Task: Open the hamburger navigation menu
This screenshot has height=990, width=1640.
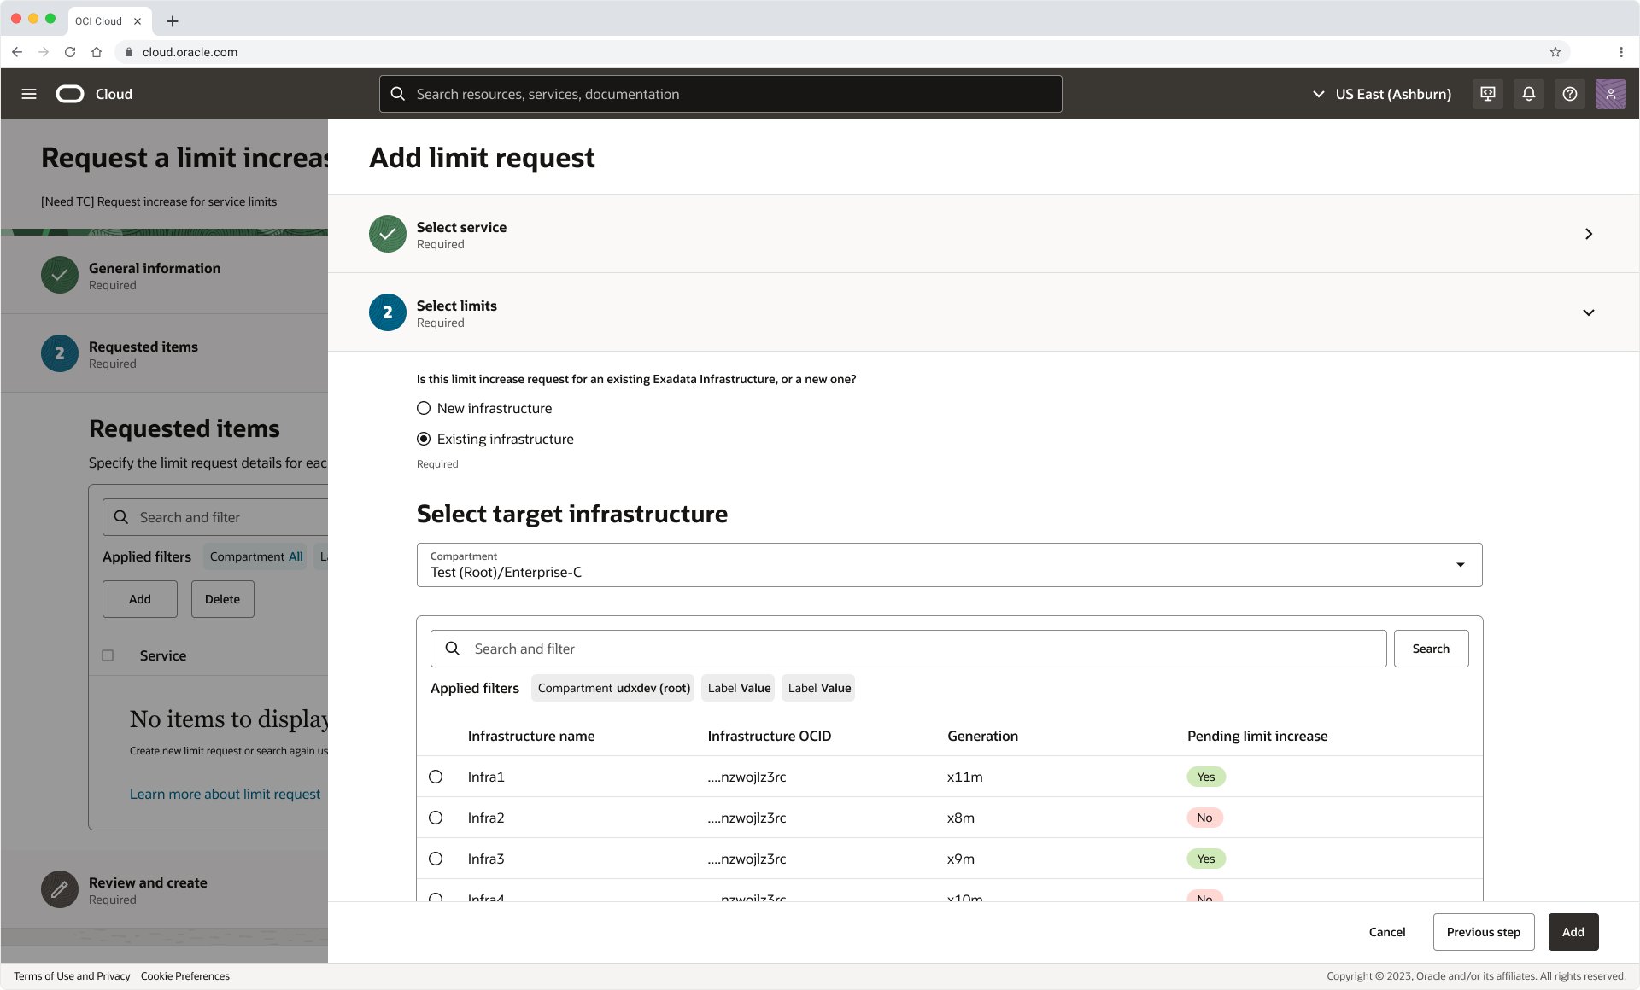Action: (x=29, y=94)
